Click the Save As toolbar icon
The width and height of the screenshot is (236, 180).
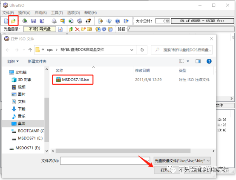coord(42,21)
